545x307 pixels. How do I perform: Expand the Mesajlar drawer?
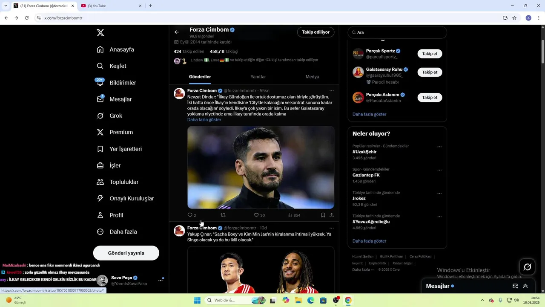click(x=525, y=286)
